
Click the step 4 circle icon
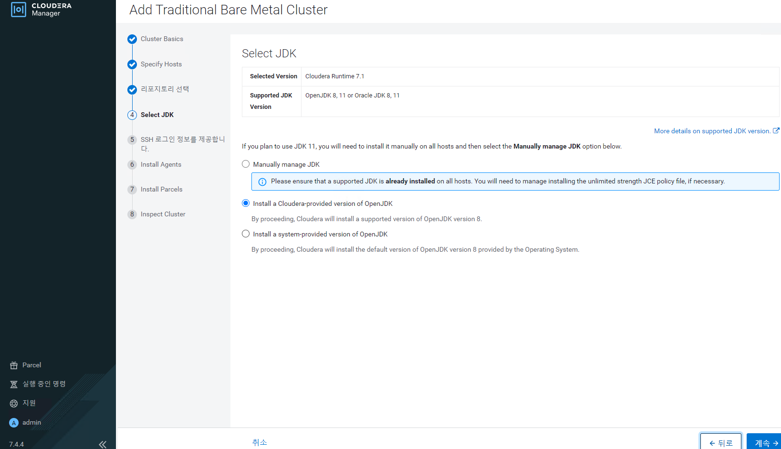132,115
